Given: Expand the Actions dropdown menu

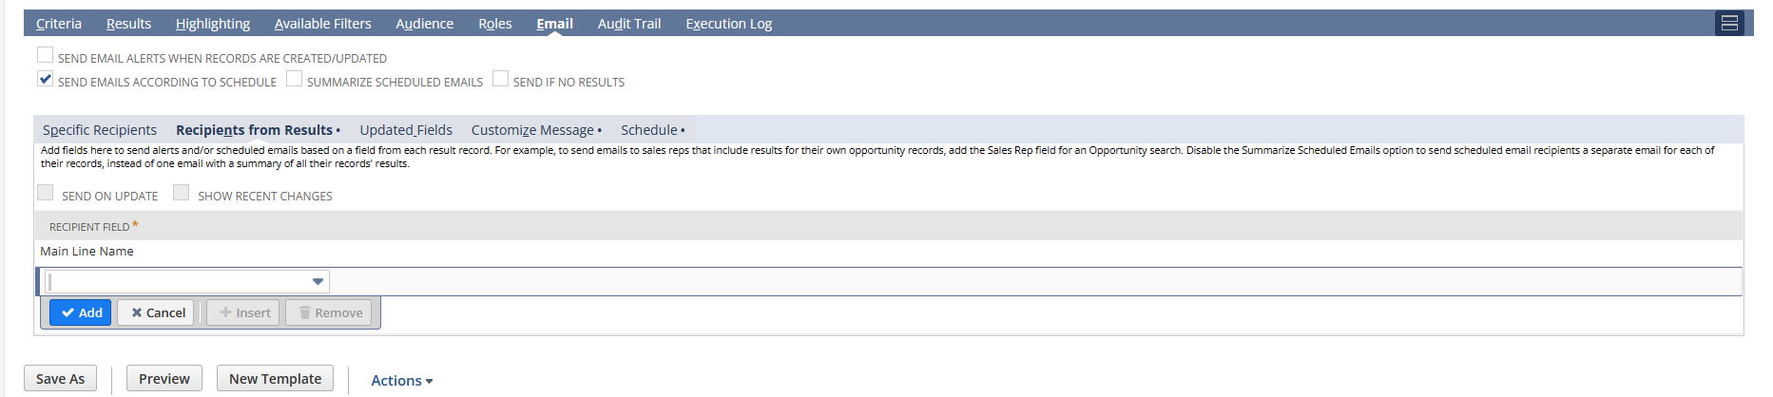Looking at the screenshot, I should (x=401, y=380).
